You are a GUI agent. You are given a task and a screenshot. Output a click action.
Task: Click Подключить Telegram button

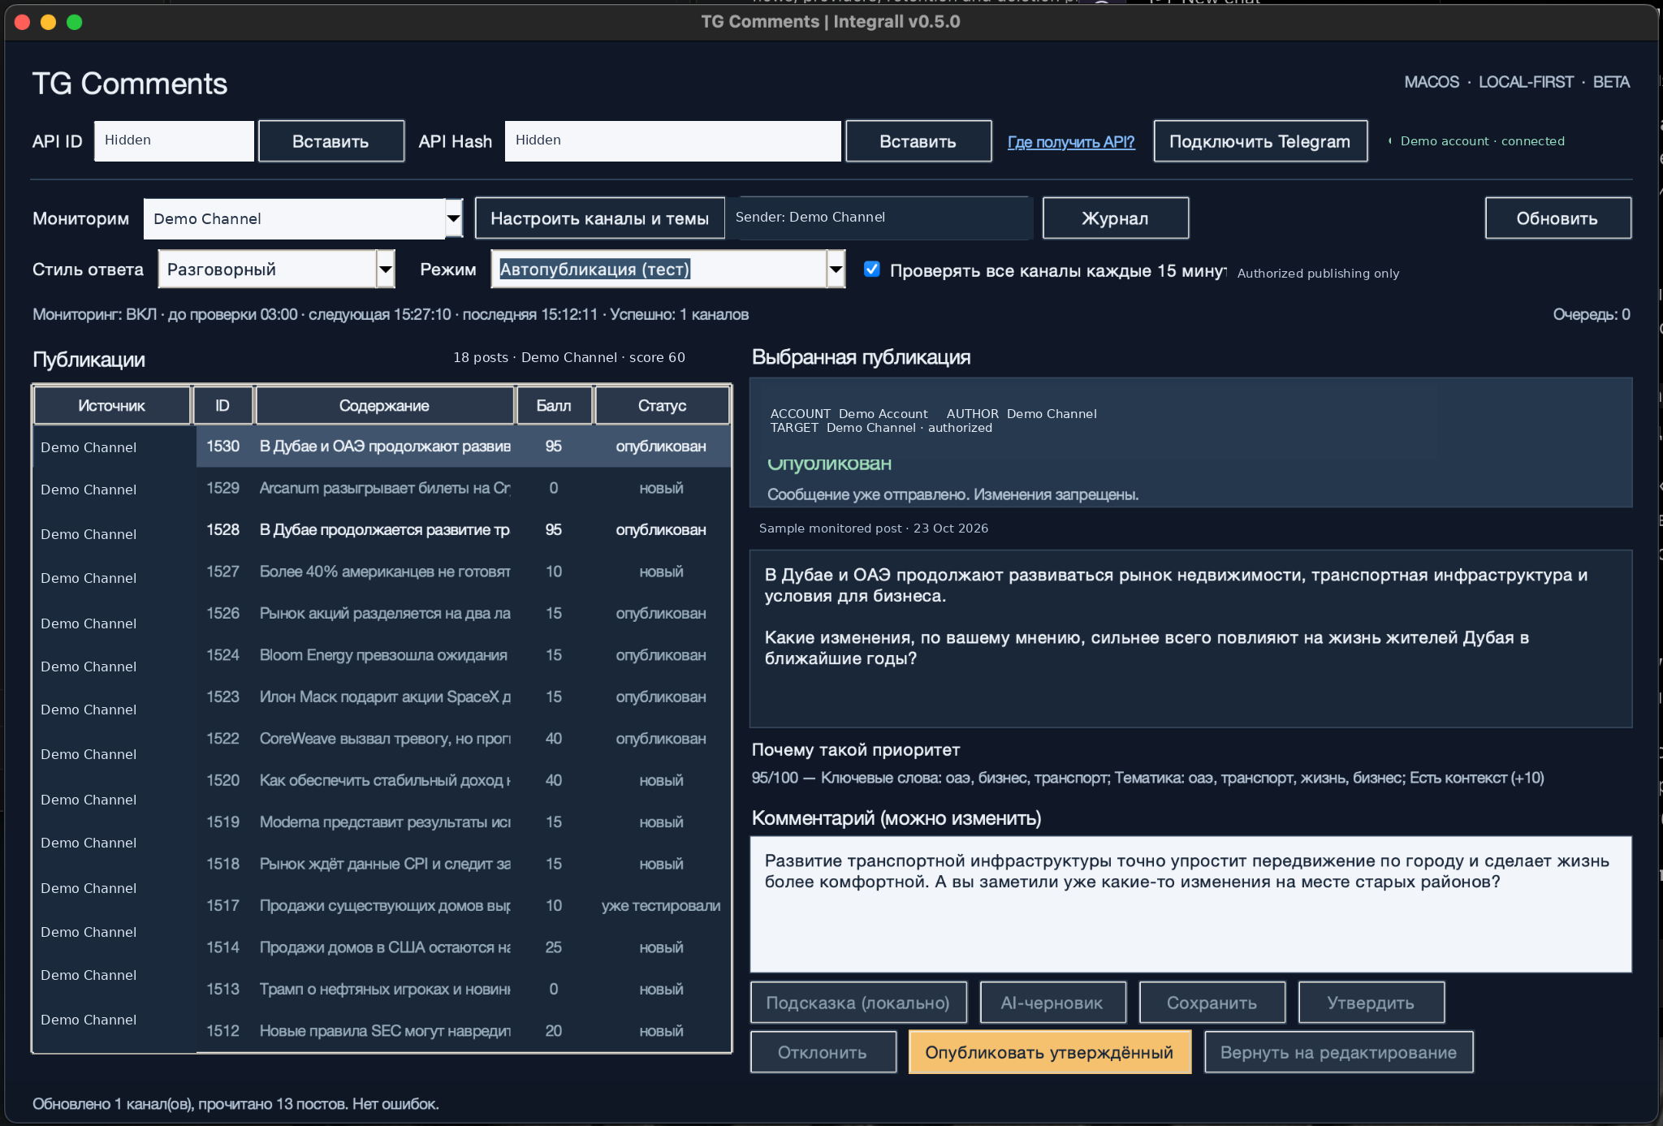pyautogui.click(x=1260, y=141)
